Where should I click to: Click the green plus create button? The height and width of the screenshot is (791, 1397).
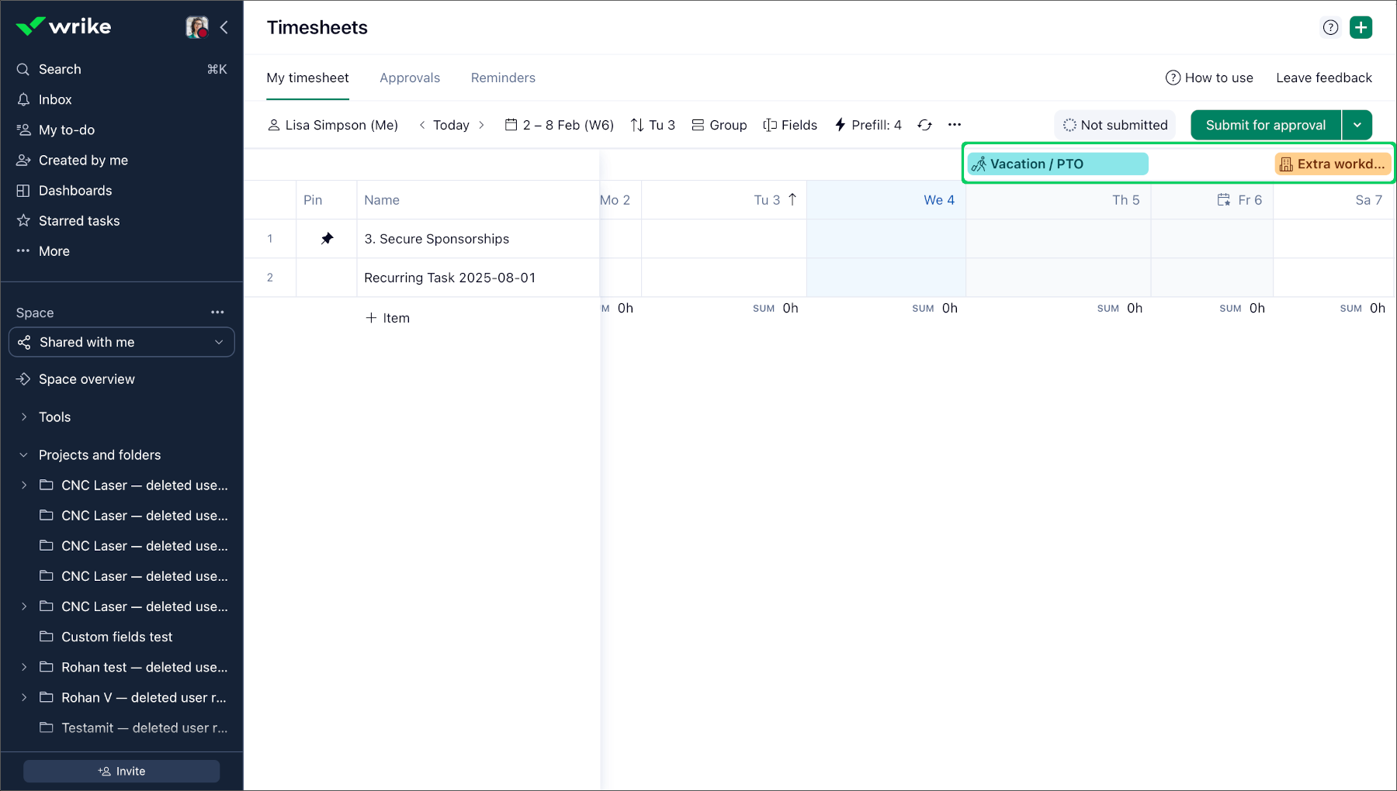point(1361,27)
